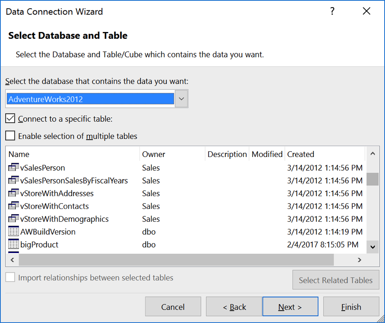Image resolution: width=385 pixels, height=323 pixels.
Task: Proceed with the Next button
Action: coord(290,306)
